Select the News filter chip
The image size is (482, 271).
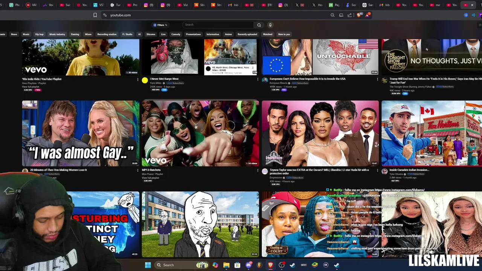pos(14,34)
